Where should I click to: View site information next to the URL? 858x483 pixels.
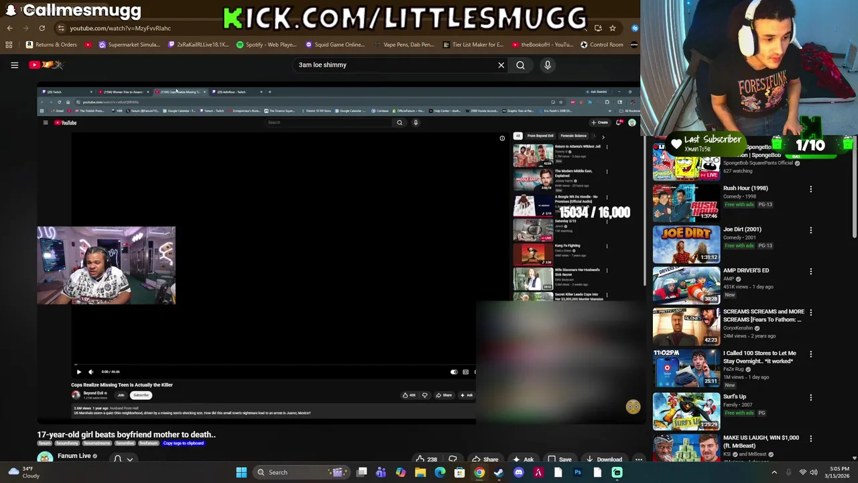61,28
